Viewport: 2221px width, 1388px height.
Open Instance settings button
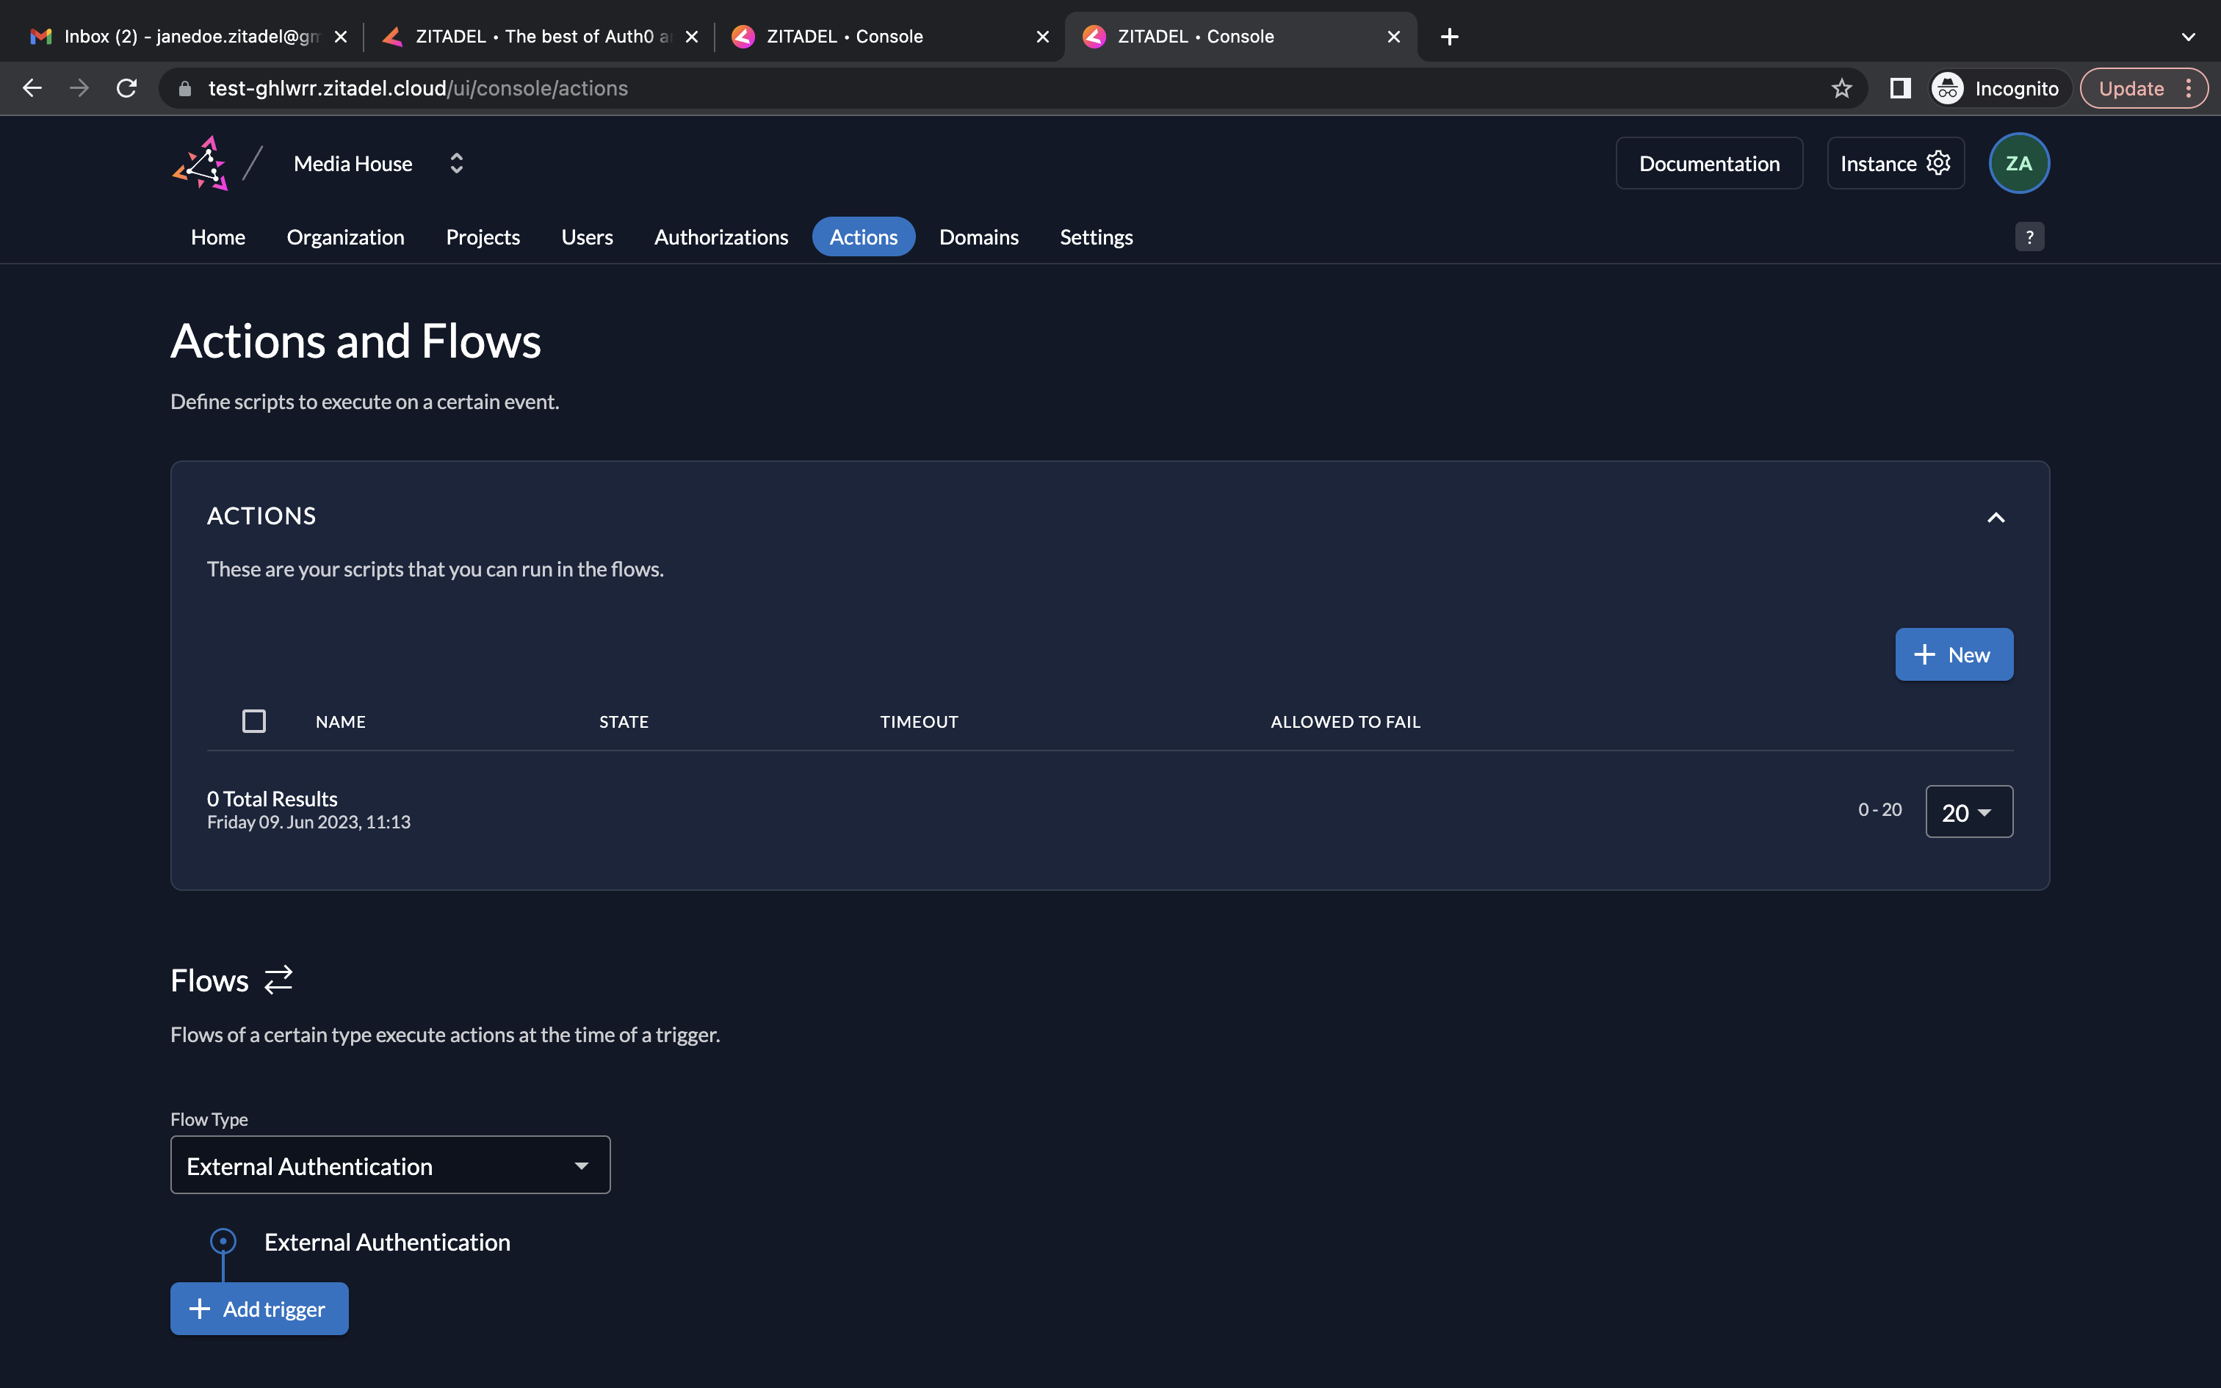pos(1895,163)
